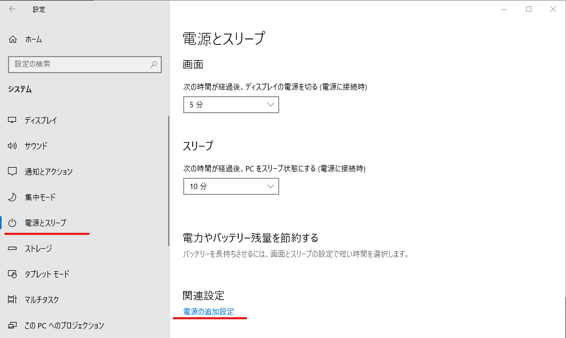Click the back arrow in Settings
This screenshot has width=566, height=338.
(x=12, y=9)
